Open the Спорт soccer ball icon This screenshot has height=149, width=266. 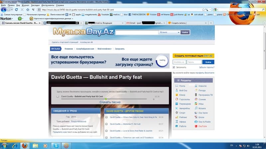coord(177,113)
